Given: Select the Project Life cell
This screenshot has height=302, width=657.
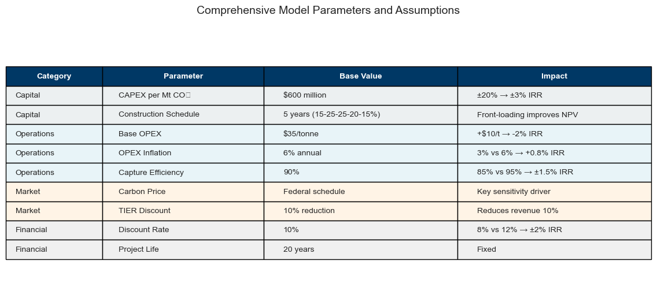Looking at the screenshot, I should (138, 249).
